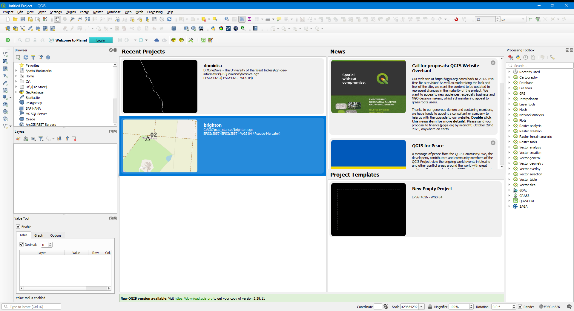Open the Scale dropdown in status bar
Image resolution: width=574 pixels, height=311 pixels.
point(422,307)
